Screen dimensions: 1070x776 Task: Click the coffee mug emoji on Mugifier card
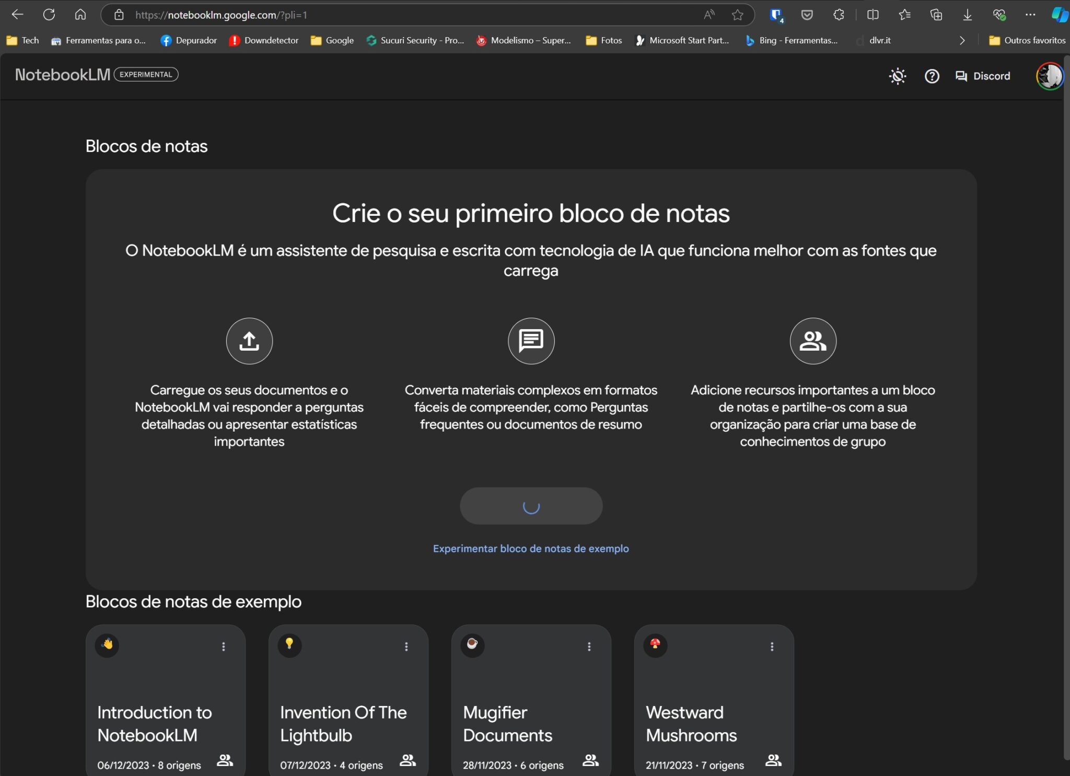click(x=472, y=645)
